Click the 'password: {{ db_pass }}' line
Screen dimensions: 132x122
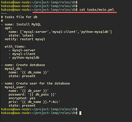point(32,95)
